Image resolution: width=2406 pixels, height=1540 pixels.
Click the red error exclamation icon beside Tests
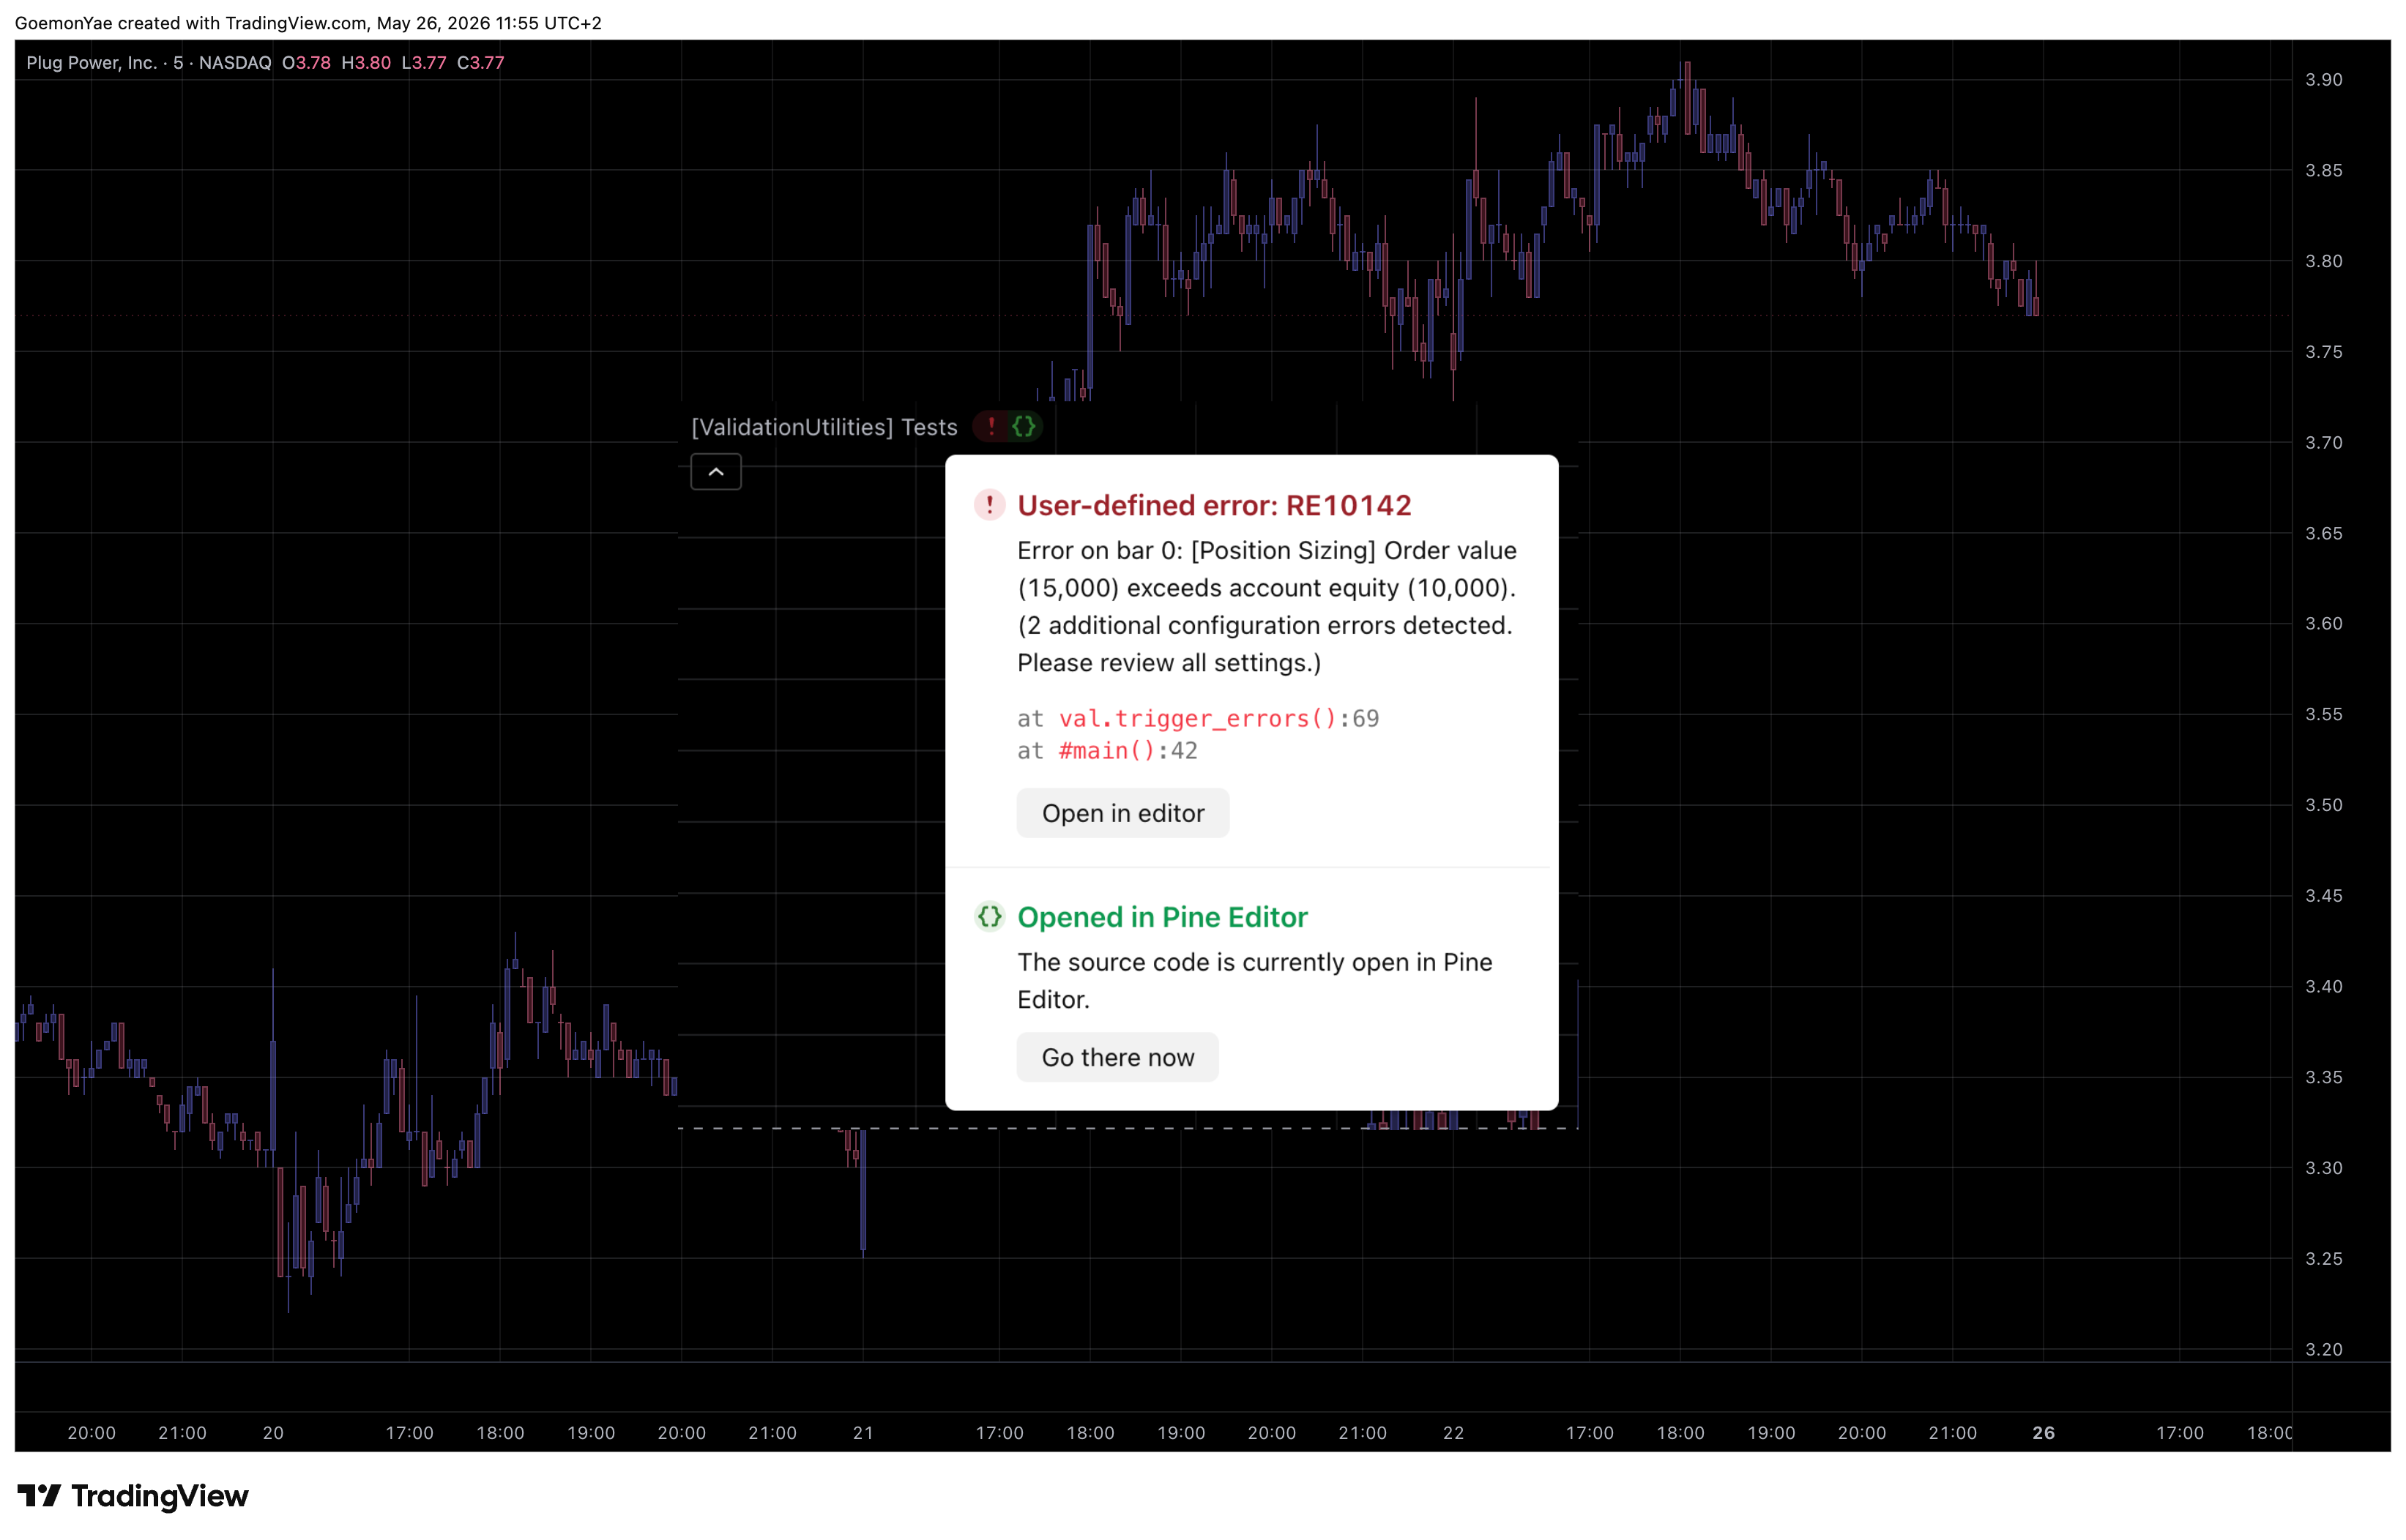click(991, 427)
